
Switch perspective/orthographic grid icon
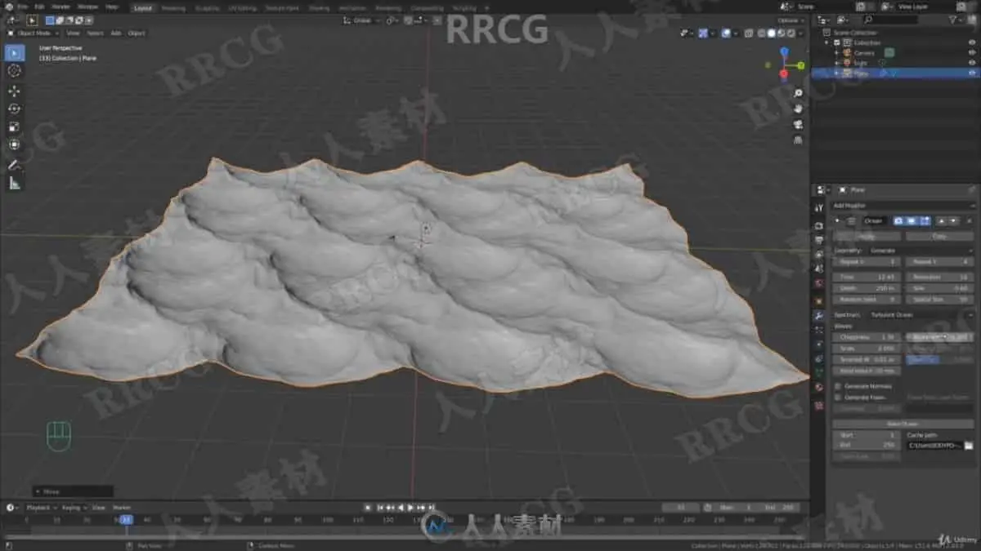pyautogui.click(x=798, y=140)
